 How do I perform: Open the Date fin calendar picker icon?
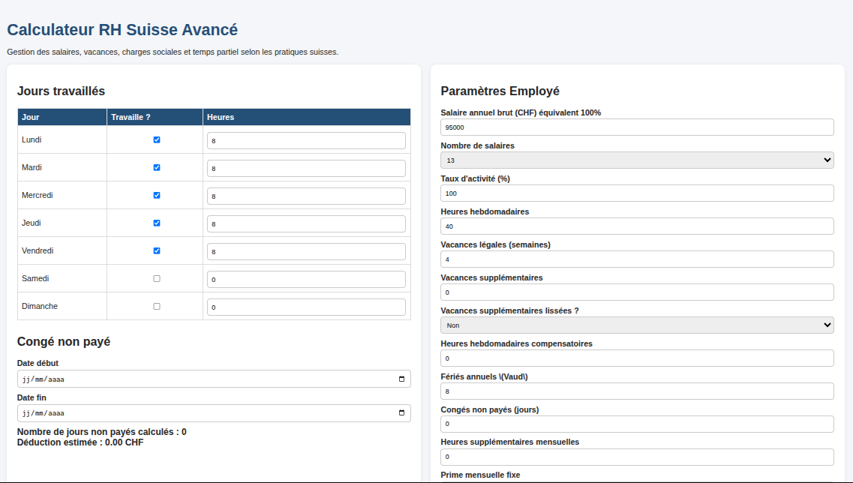pos(401,412)
